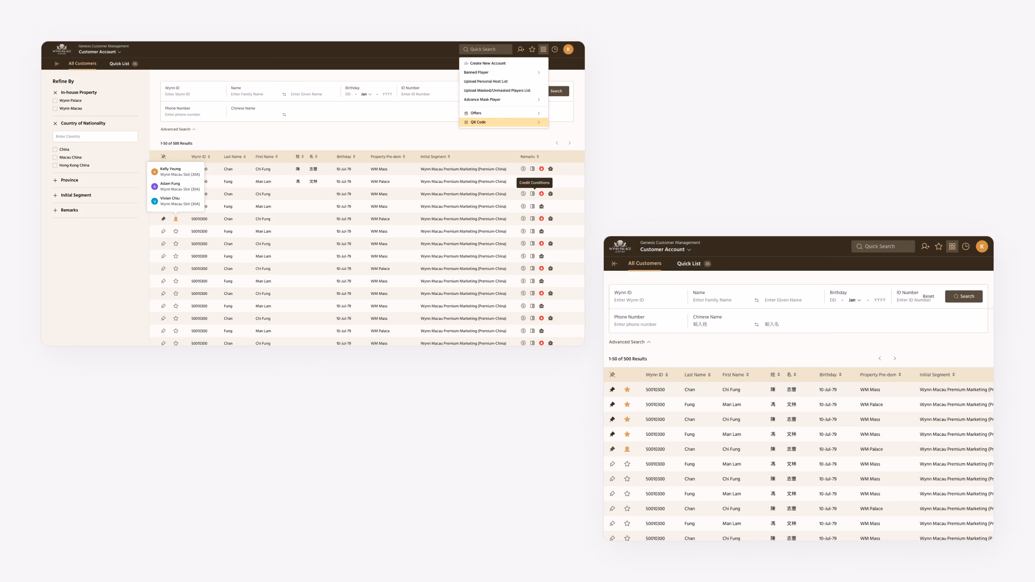Go to the next results page in the right window
This screenshot has height=582, width=1035.
click(895, 359)
